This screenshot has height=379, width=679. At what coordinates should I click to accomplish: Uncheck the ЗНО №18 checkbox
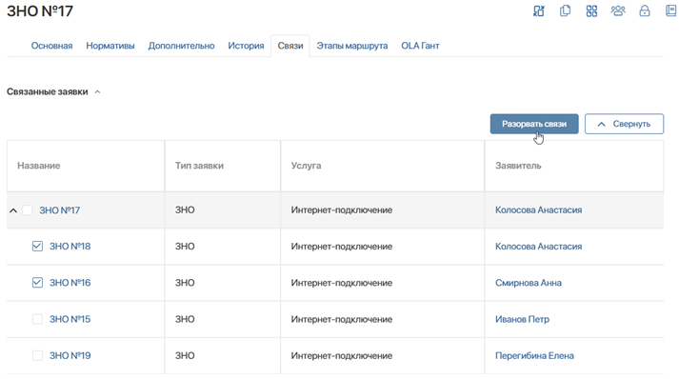tap(38, 247)
